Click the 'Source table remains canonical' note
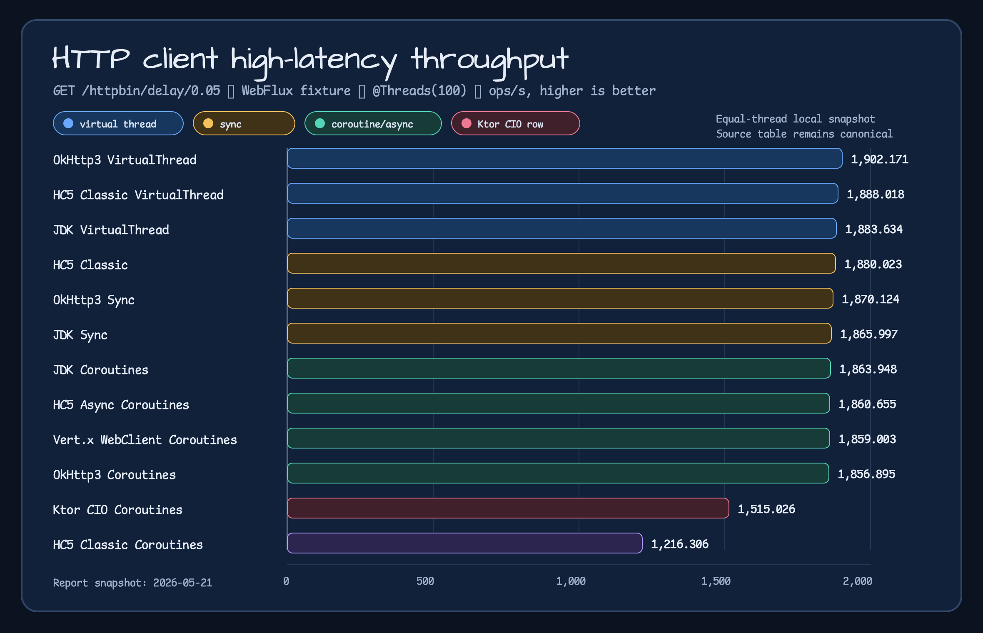This screenshot has width=983, height=633. [x=804, y=134]
